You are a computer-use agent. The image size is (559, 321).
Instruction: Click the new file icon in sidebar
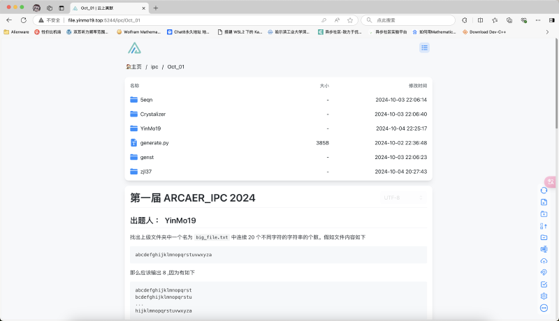tap(544, 202)
